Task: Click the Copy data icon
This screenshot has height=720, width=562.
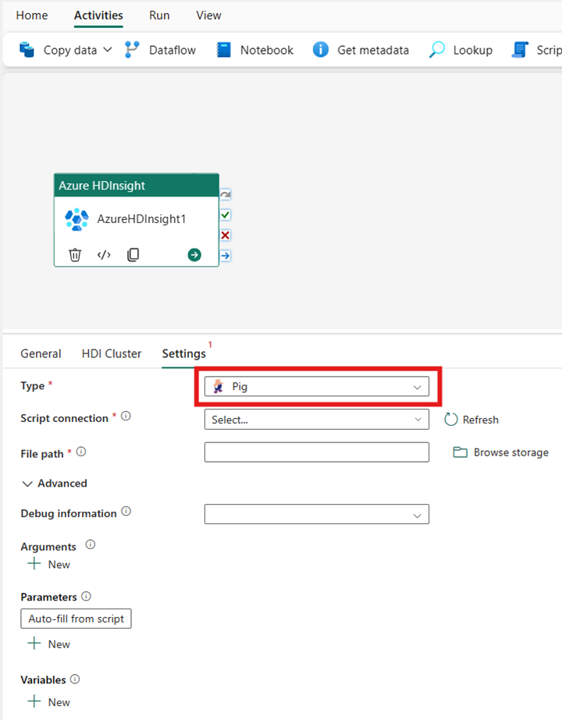Action: pyautogui.click(x=27, y=50)
